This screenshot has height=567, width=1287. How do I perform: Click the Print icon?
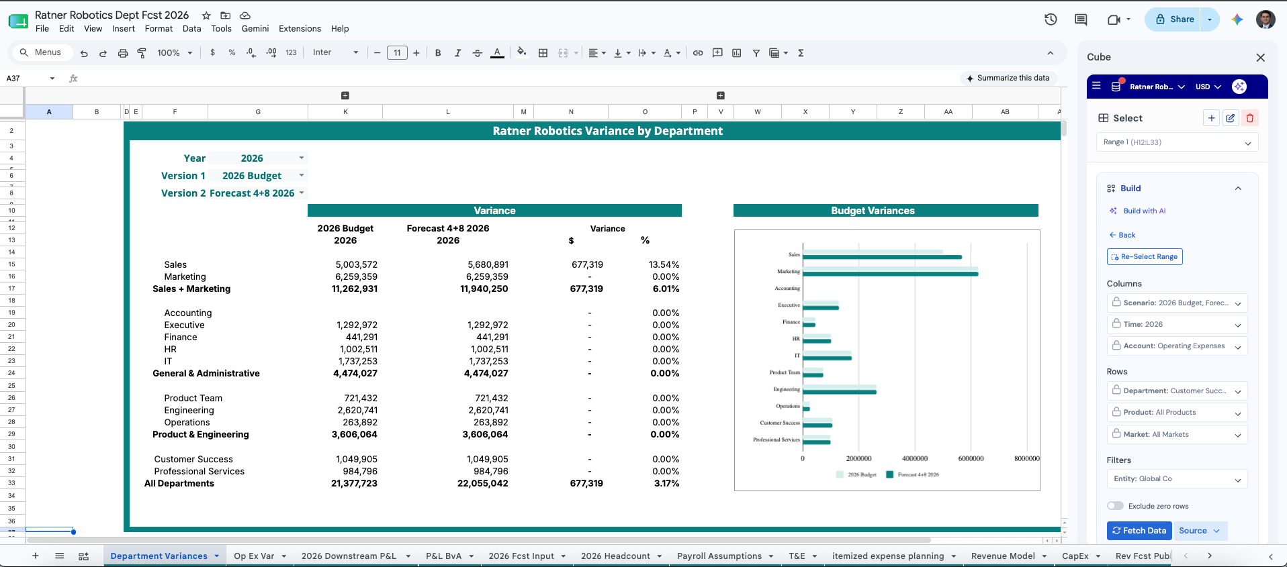tap(123, 53)
